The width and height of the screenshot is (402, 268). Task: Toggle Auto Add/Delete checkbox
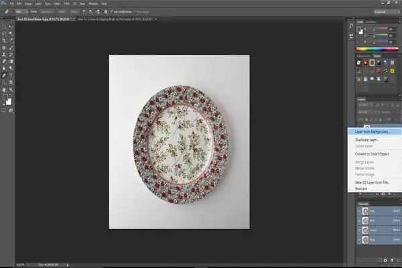click(x=111, y=12)
